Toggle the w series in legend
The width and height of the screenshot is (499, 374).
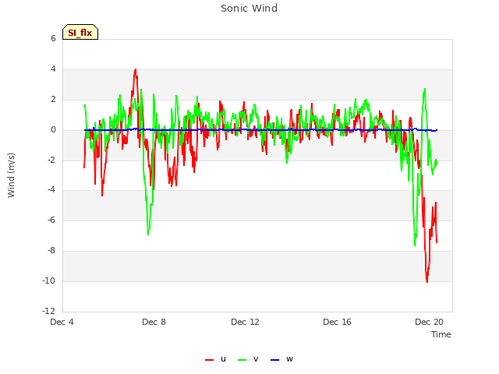coord(281,359)
